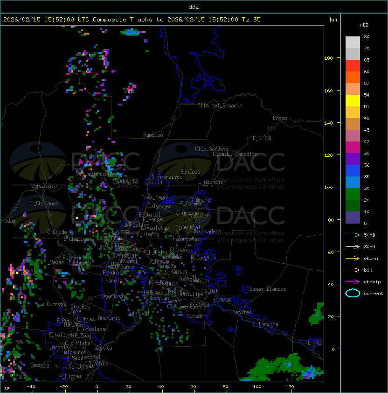The width and height of the screenshot is (388, 393).
Task: Click the 'E_1-736' map label
Action: coord(263,138)
